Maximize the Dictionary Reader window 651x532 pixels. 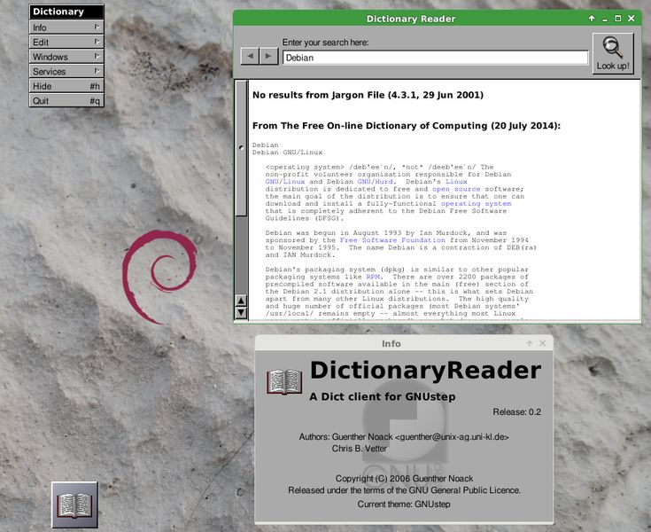(x=618, y=19)
